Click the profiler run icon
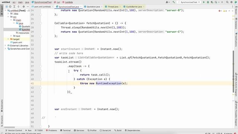The width and height of the screenshot is (238, 134). [x=216, y=2]
